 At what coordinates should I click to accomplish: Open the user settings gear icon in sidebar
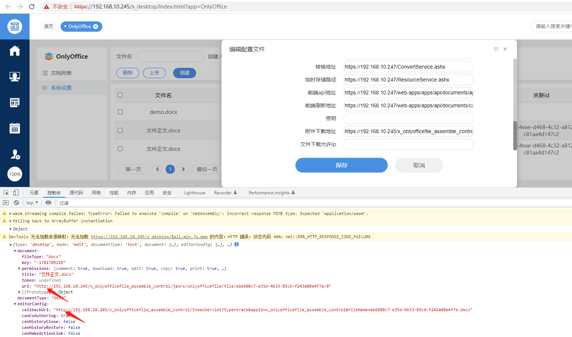(x=15, y=154)
